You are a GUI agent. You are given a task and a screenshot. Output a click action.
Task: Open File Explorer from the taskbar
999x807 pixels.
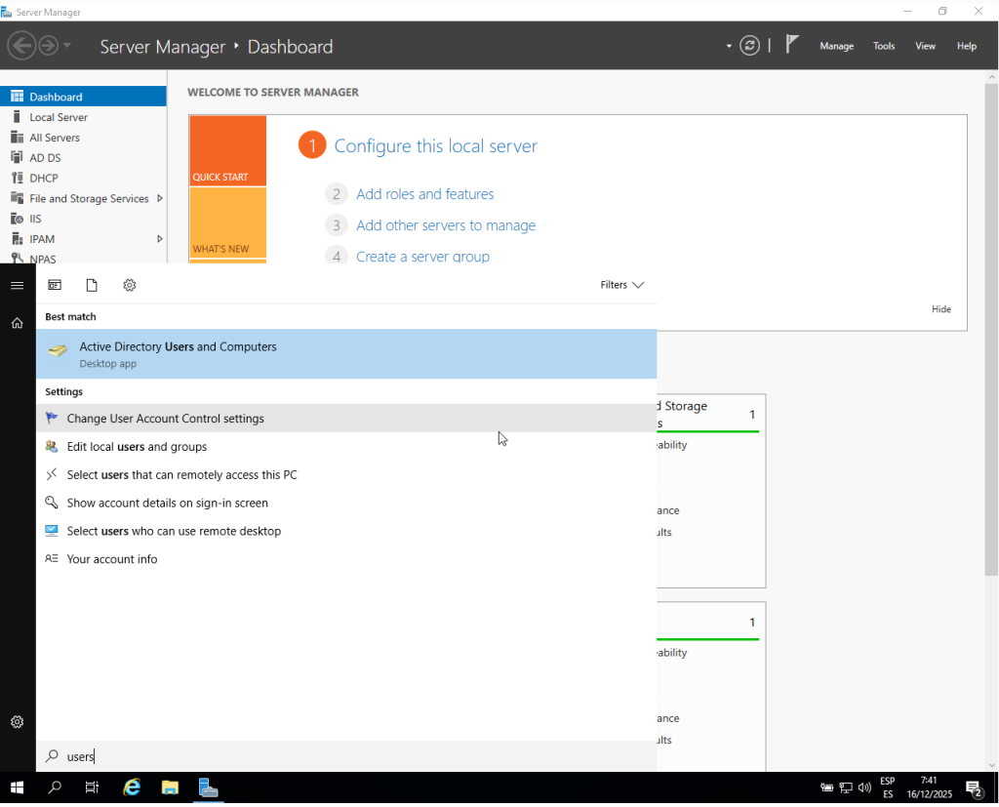(x=170, y=787)
